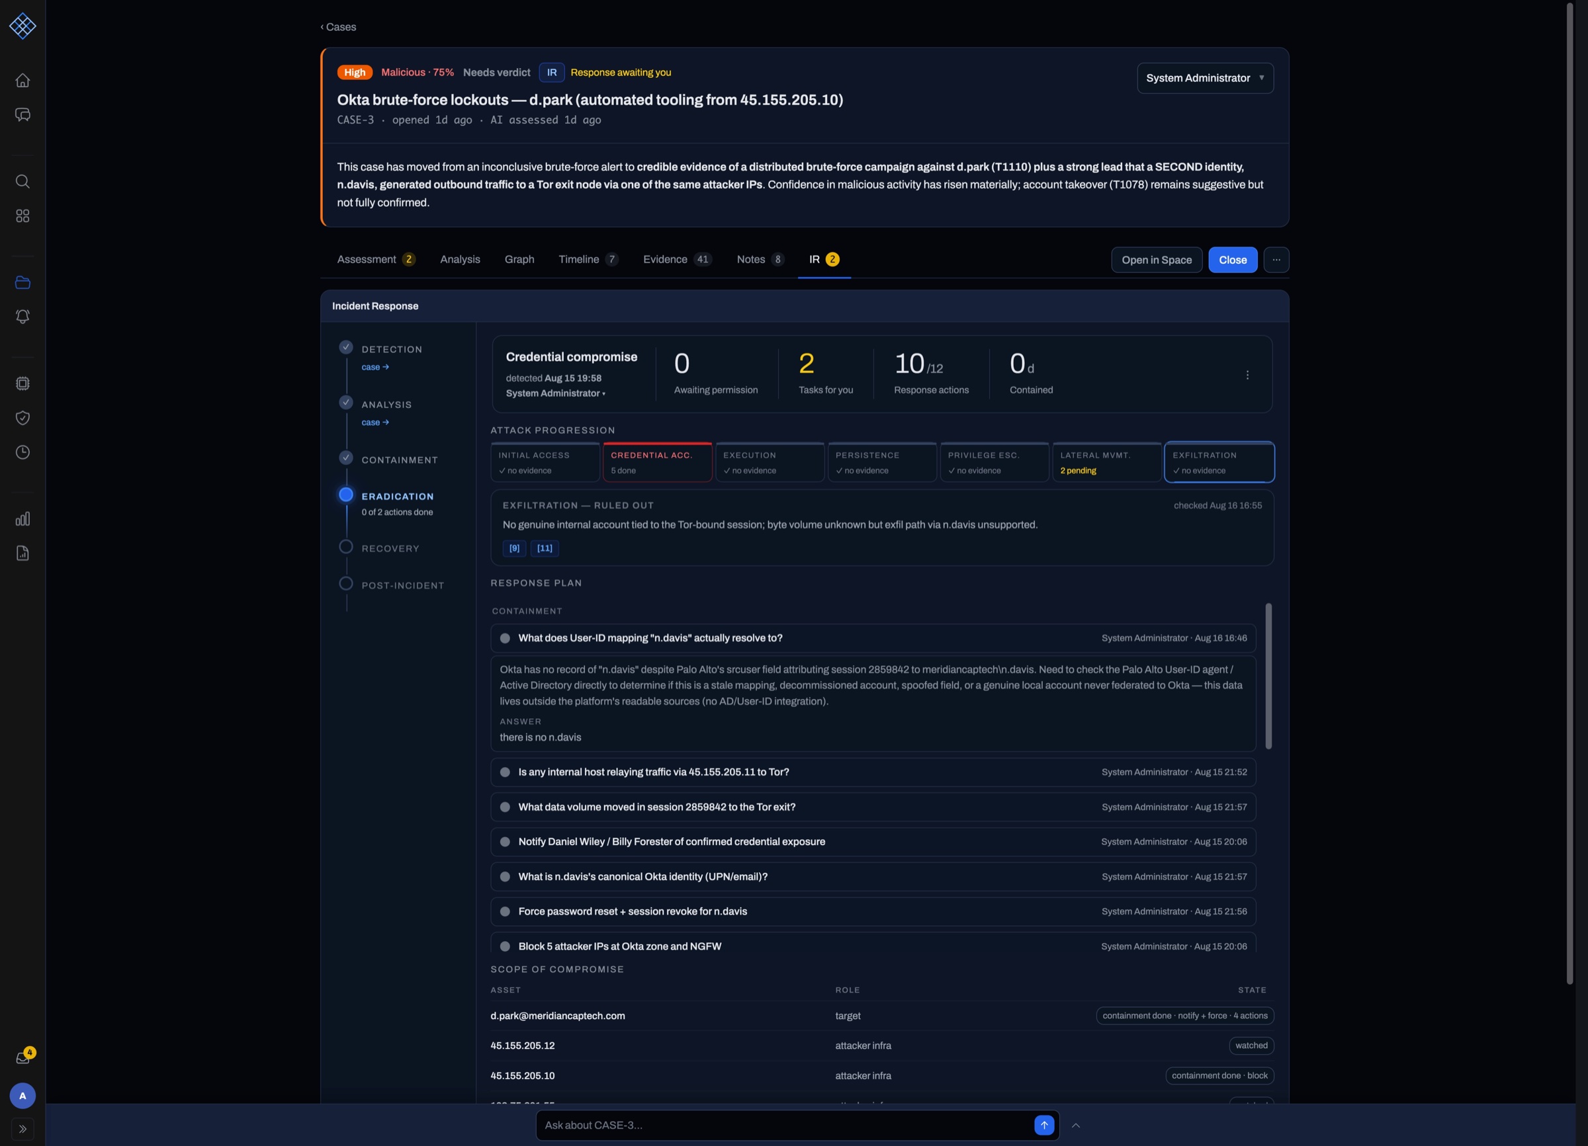Open the cases folder sidebar icon
This screenshot has width=1588, height=1146.
point(22,282)
